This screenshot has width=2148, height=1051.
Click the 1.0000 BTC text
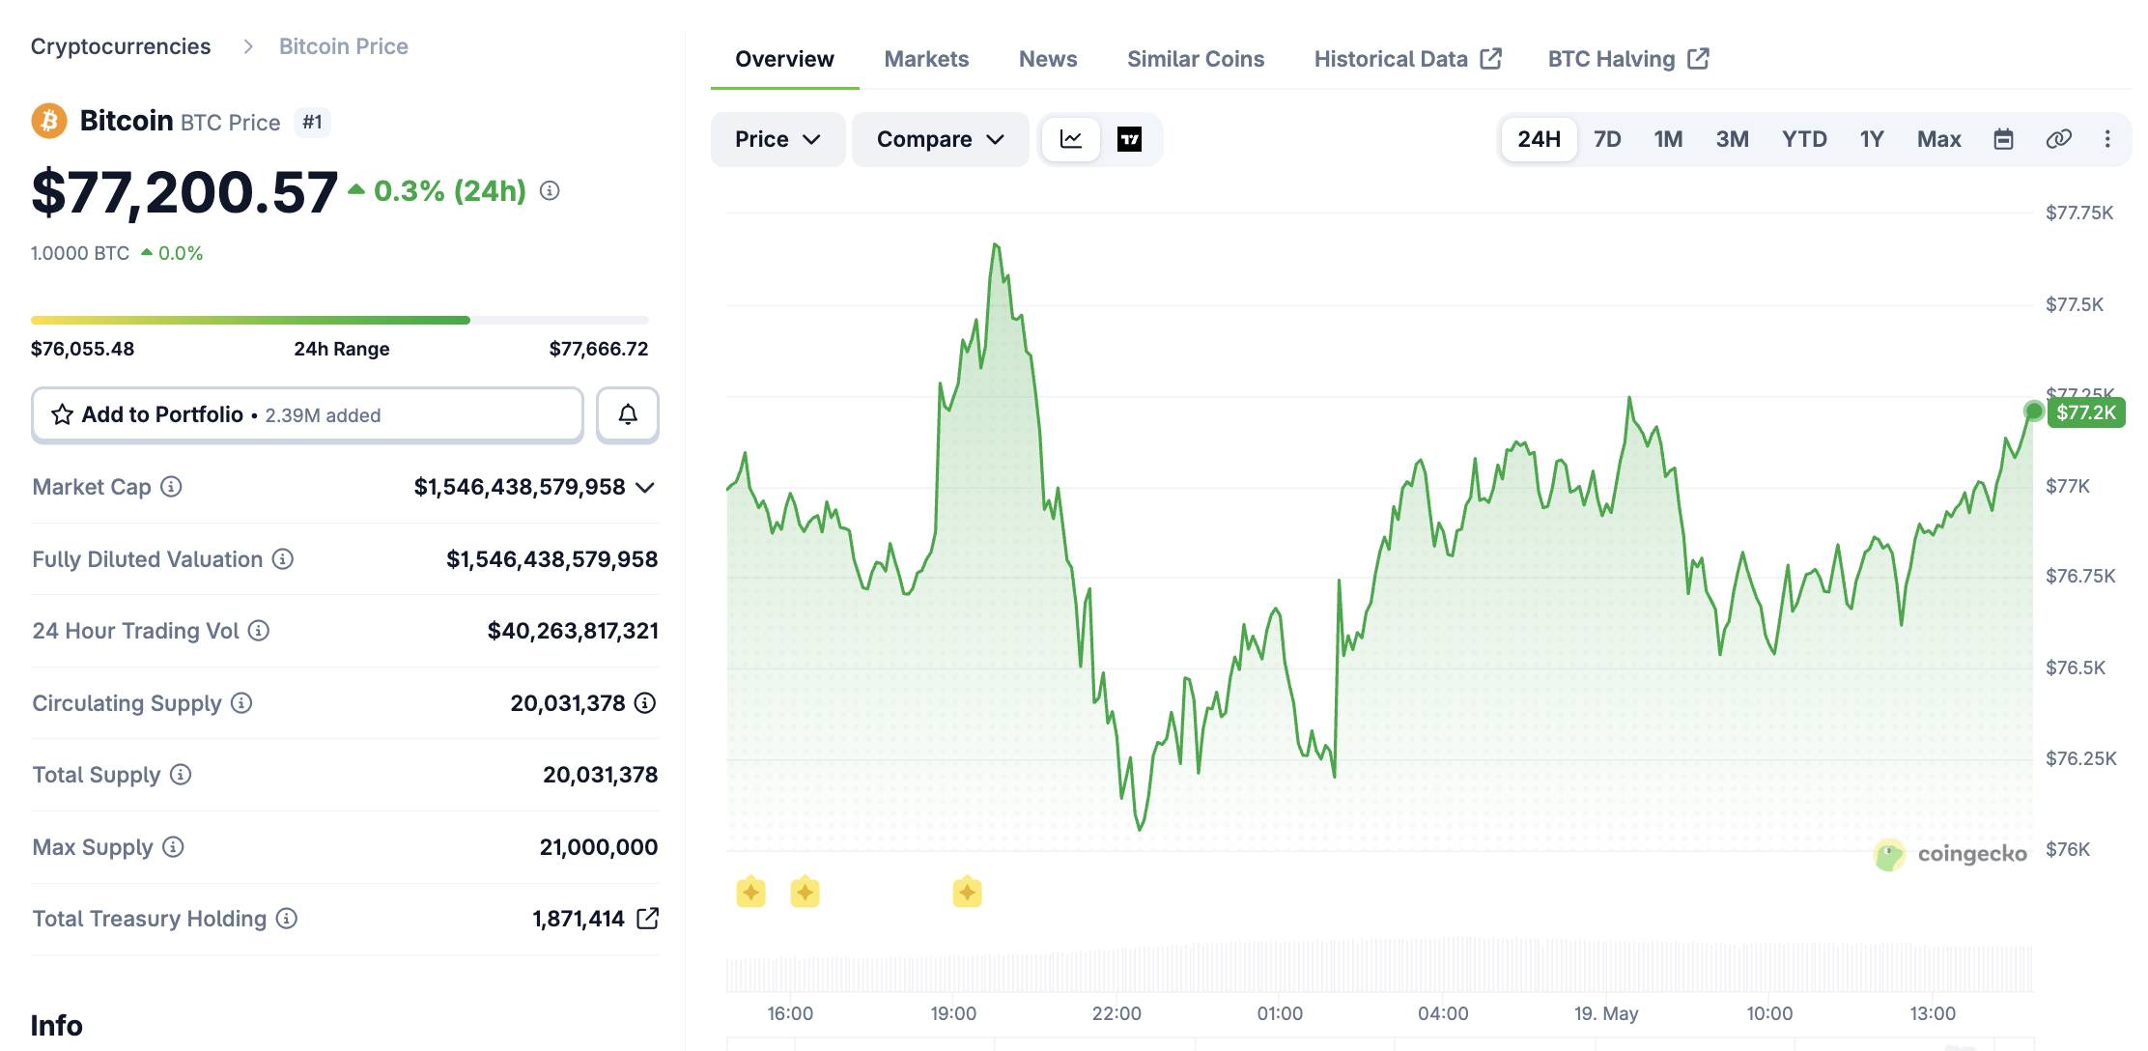80,253
